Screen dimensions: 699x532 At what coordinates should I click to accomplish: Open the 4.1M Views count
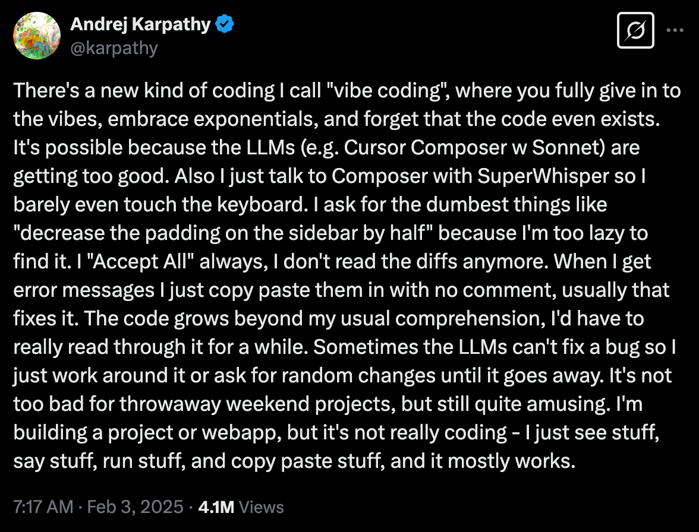(240, 506)
